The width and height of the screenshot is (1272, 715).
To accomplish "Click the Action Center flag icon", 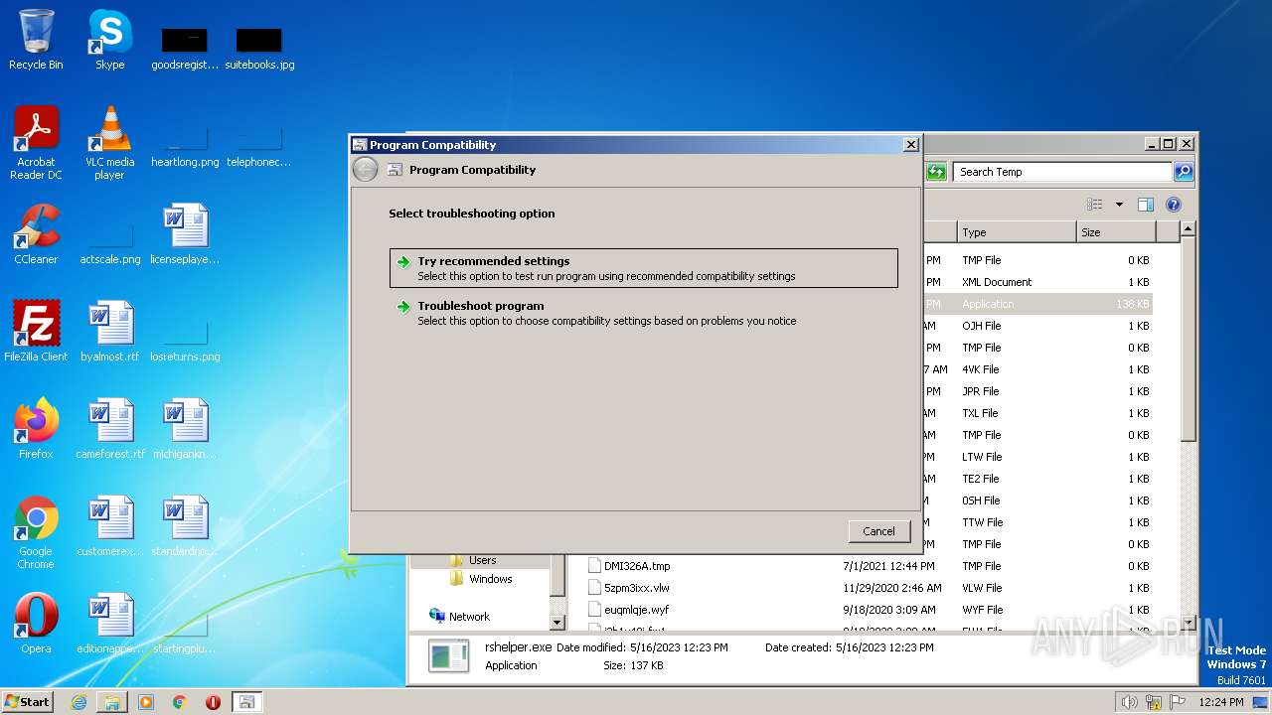I will (x=1179, y=702).
